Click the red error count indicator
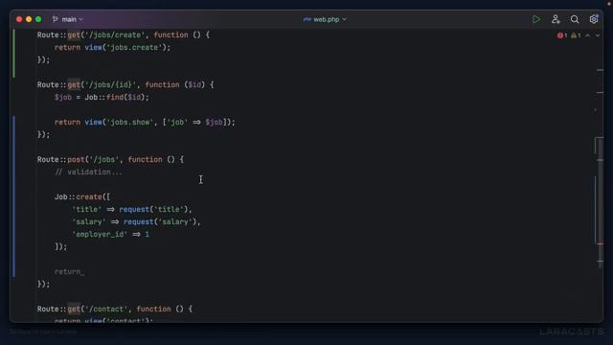 click(x=562, y=35)
